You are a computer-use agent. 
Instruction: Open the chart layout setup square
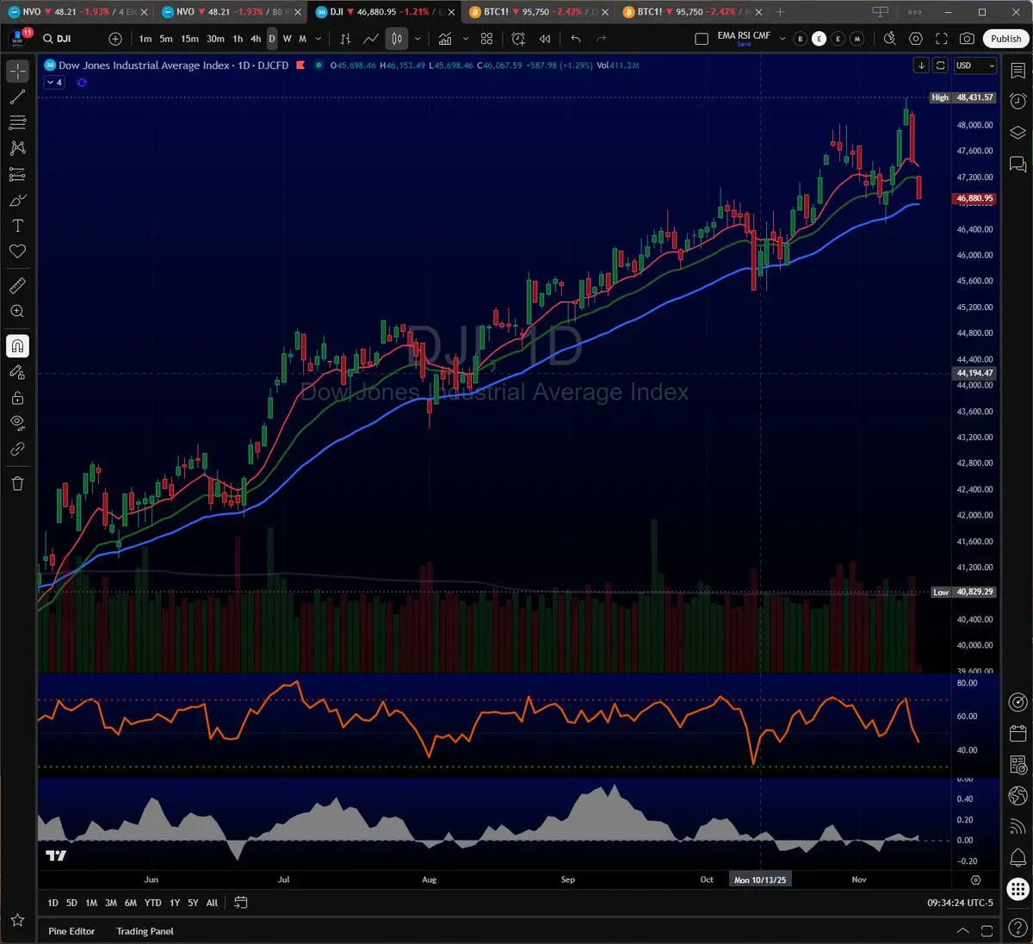[702, 39]
